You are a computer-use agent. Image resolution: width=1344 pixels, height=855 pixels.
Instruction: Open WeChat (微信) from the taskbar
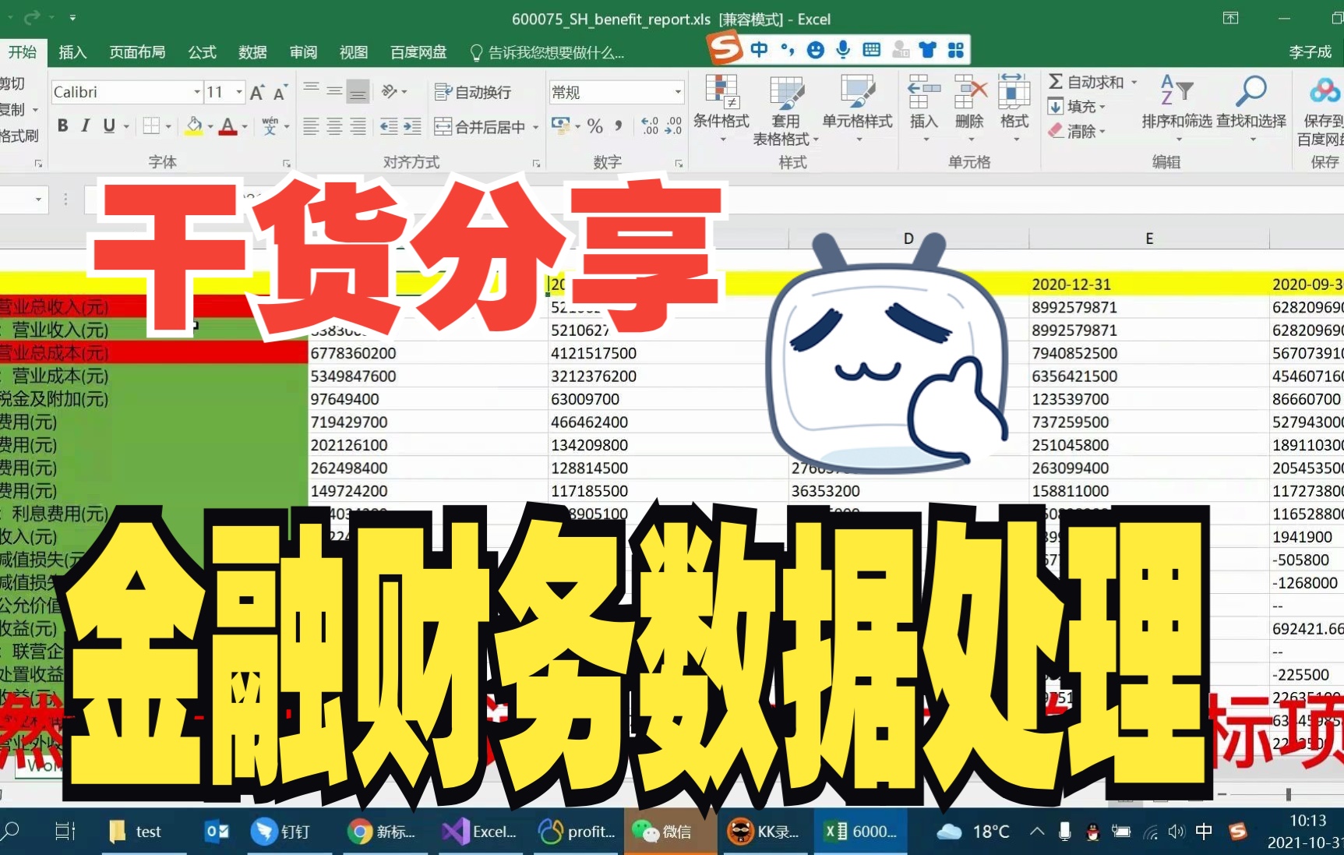(x=670, y=832)
